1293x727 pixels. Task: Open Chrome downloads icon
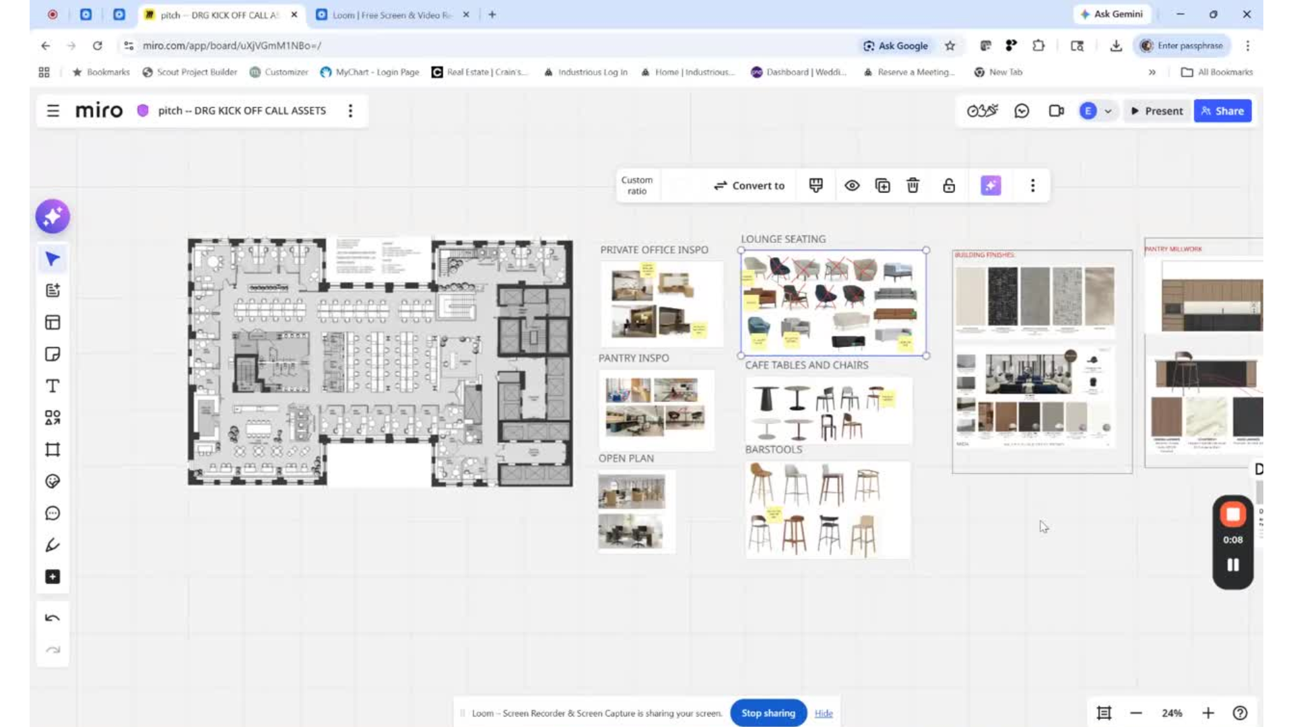1116,46
